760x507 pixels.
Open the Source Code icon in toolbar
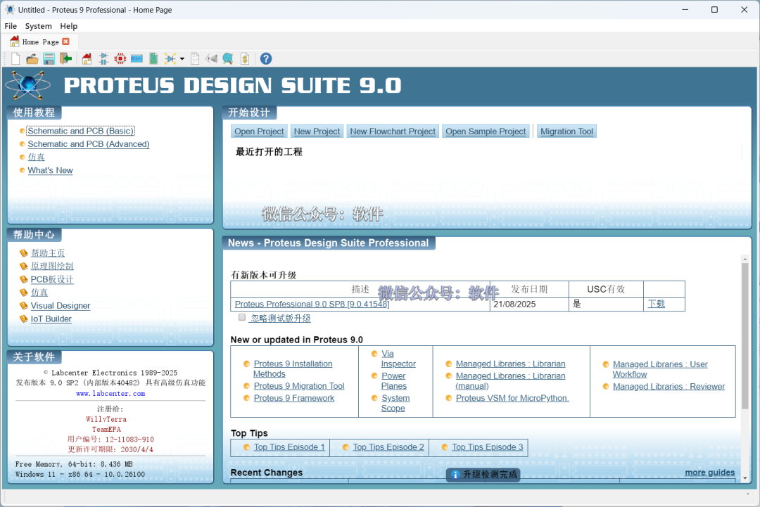(211, 58)
